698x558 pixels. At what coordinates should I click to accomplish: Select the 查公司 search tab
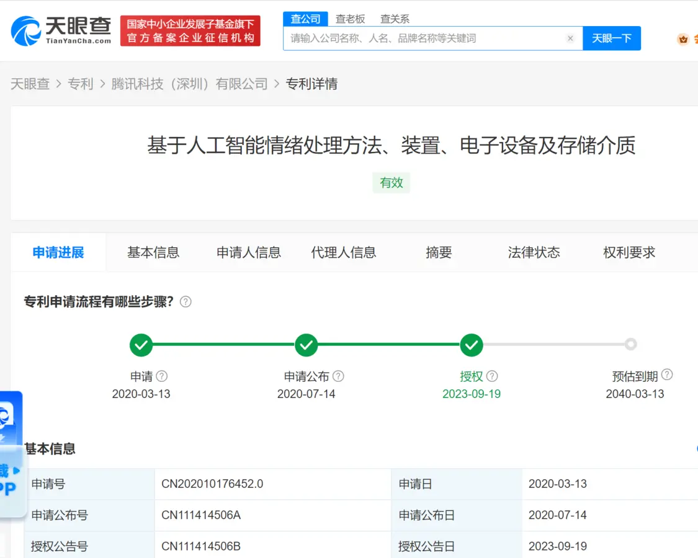(x=305, y=19)
